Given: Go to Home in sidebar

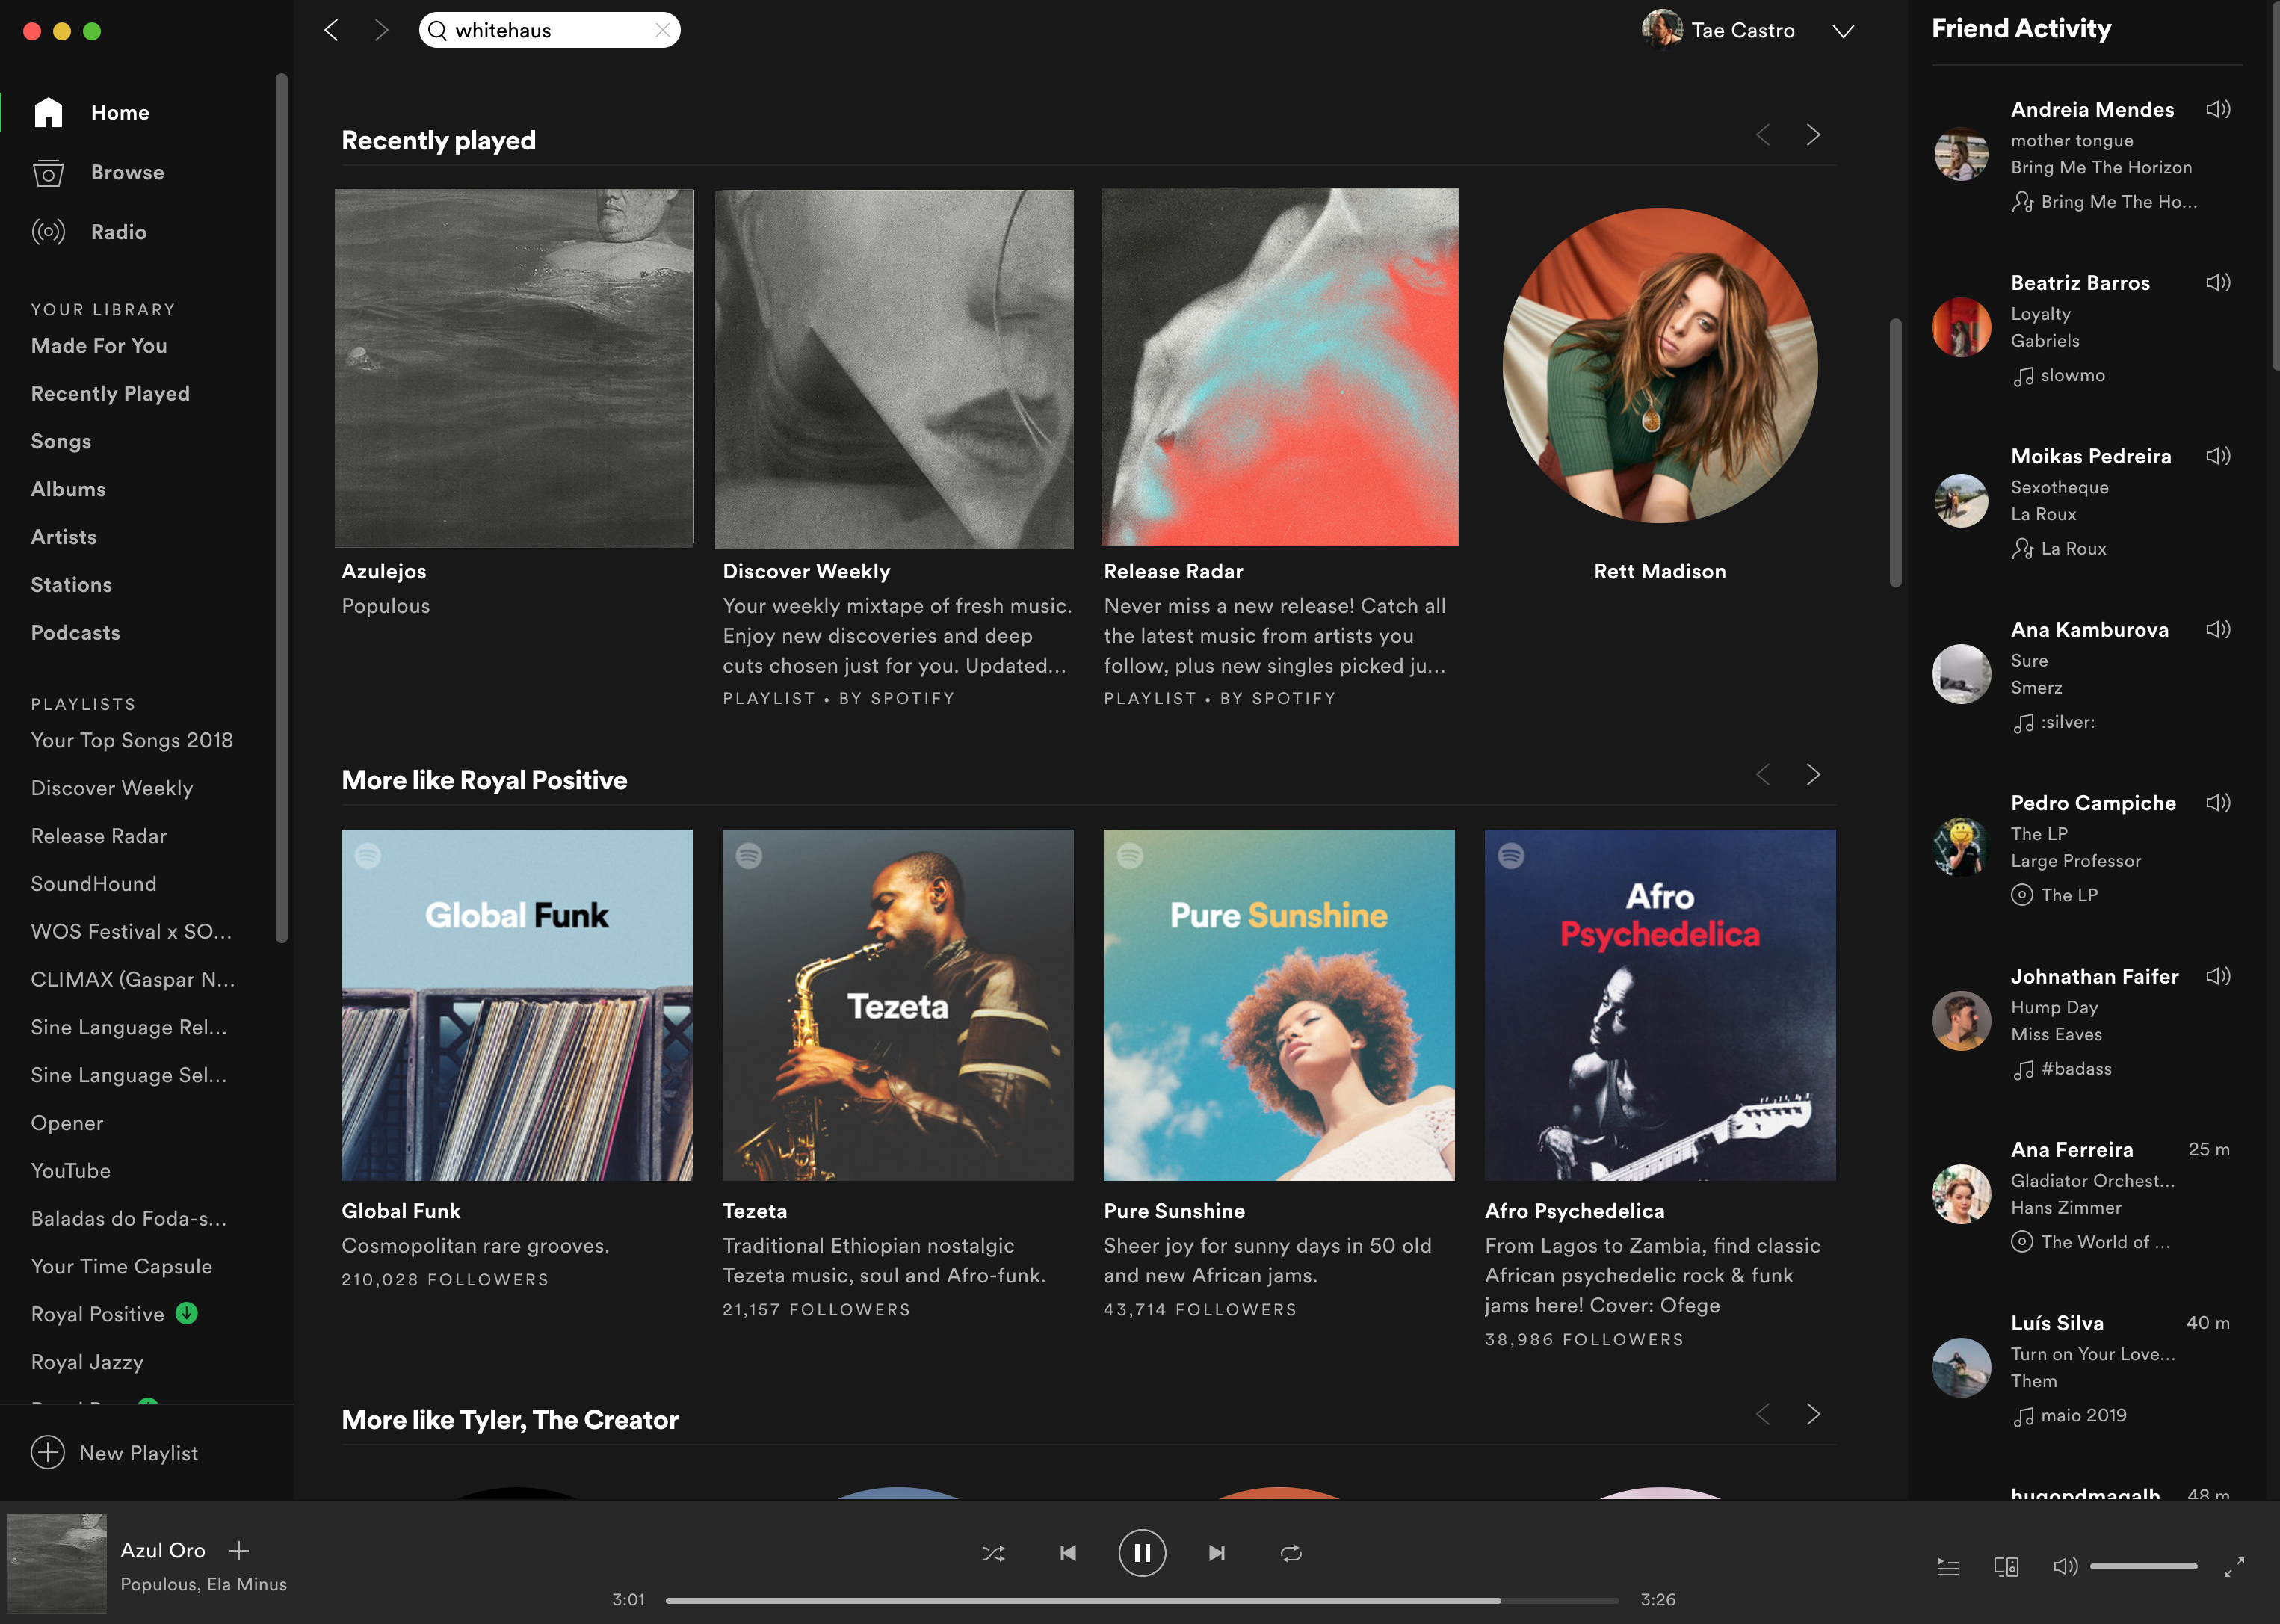Looking at the screenshot, I should pos(119,112).
